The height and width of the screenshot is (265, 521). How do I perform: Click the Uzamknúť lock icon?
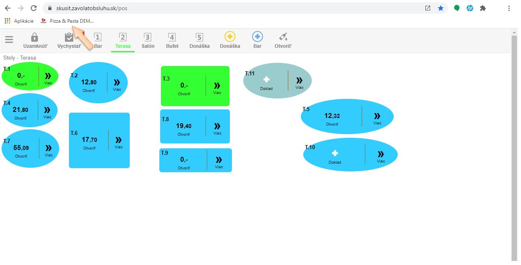pyautogui.click(x=35, y=37)
